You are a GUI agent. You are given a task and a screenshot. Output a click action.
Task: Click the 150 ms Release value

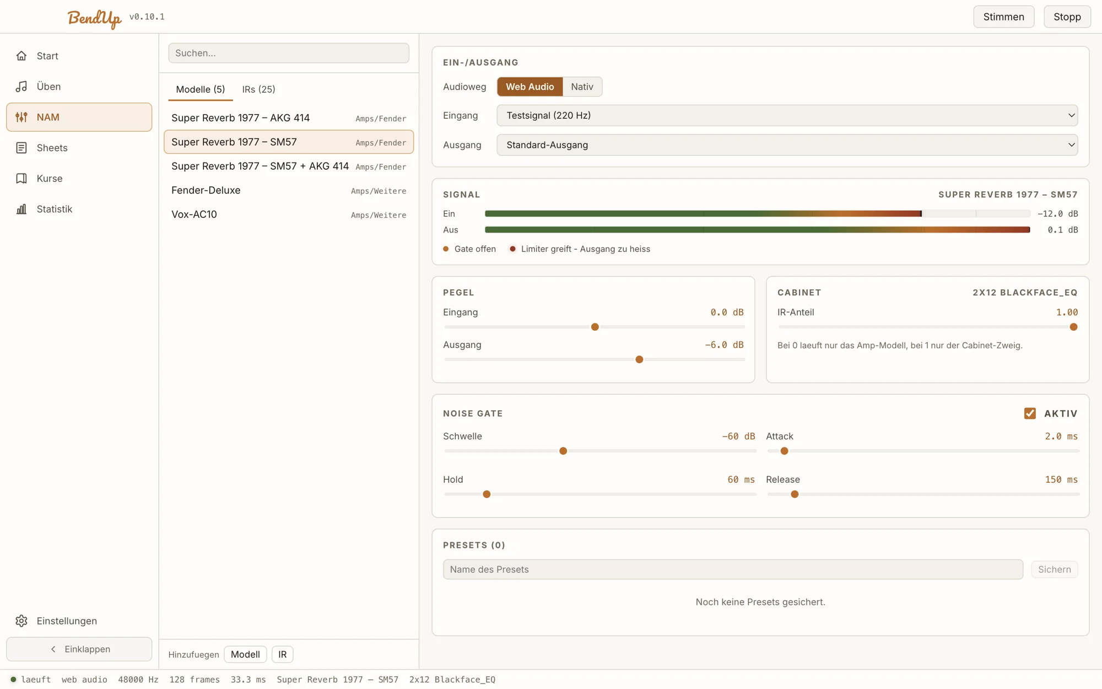coord(1061,480)
